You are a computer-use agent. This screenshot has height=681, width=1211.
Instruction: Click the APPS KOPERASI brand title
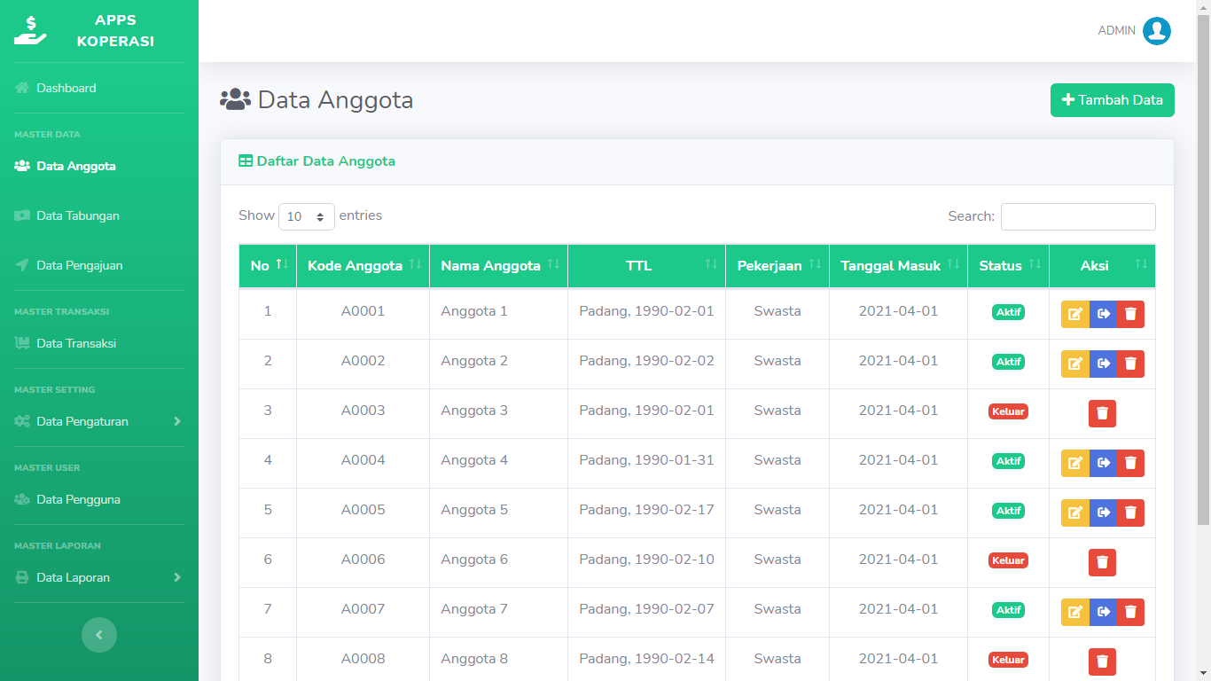115,31
